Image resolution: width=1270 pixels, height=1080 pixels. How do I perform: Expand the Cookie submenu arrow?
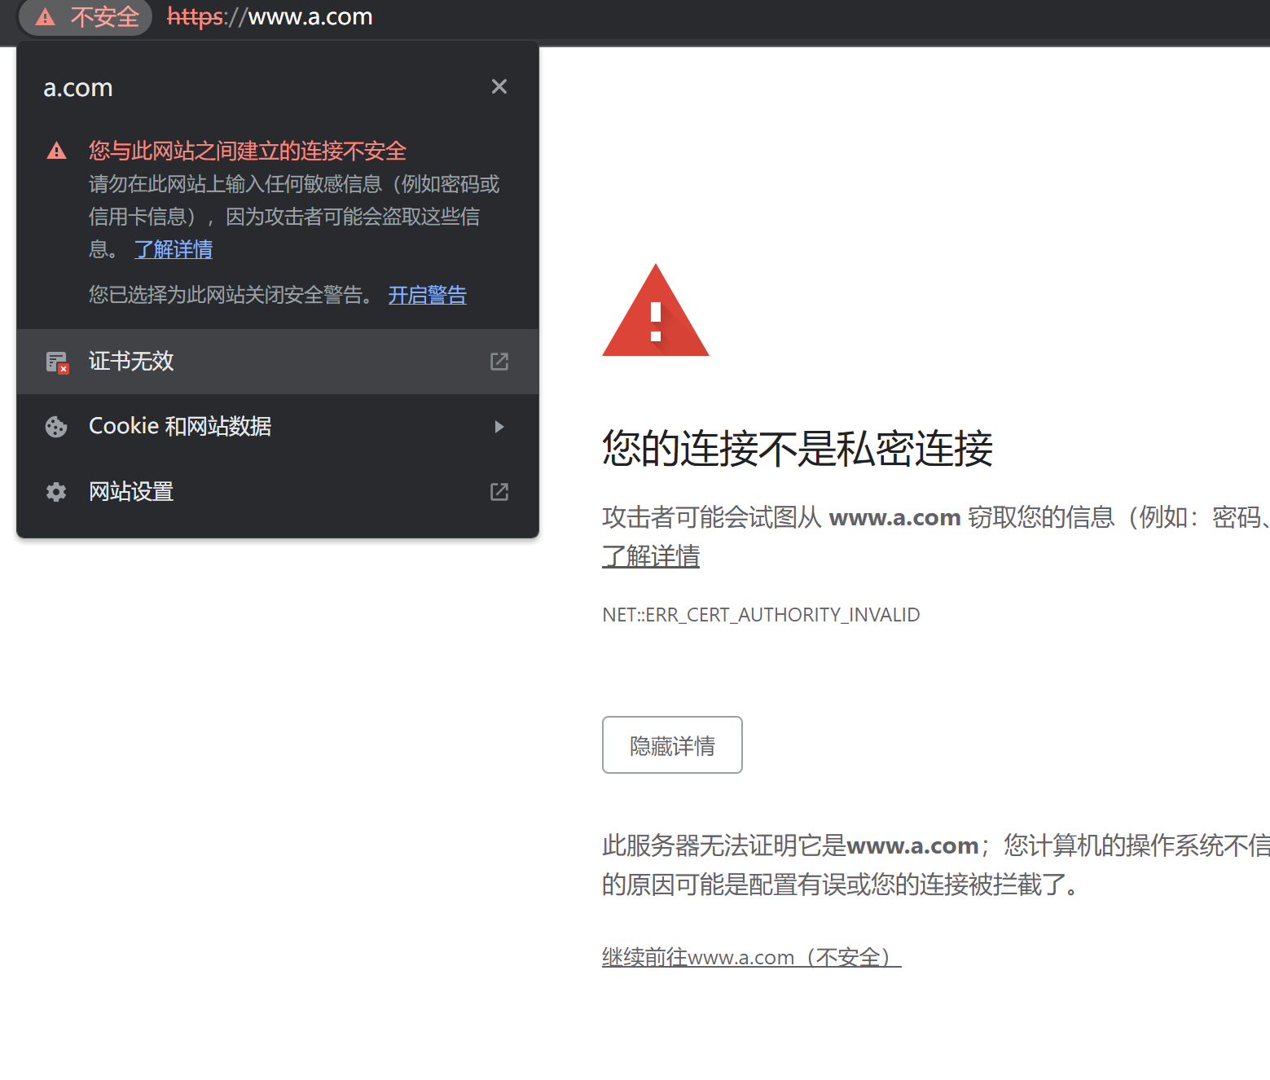point(499,427)
